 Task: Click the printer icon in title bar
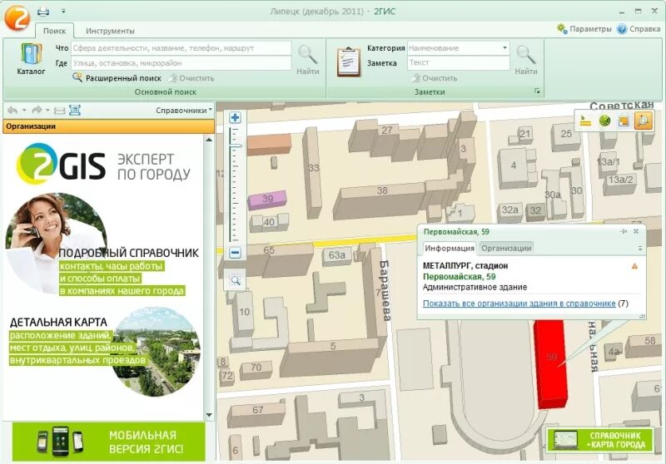43,12
